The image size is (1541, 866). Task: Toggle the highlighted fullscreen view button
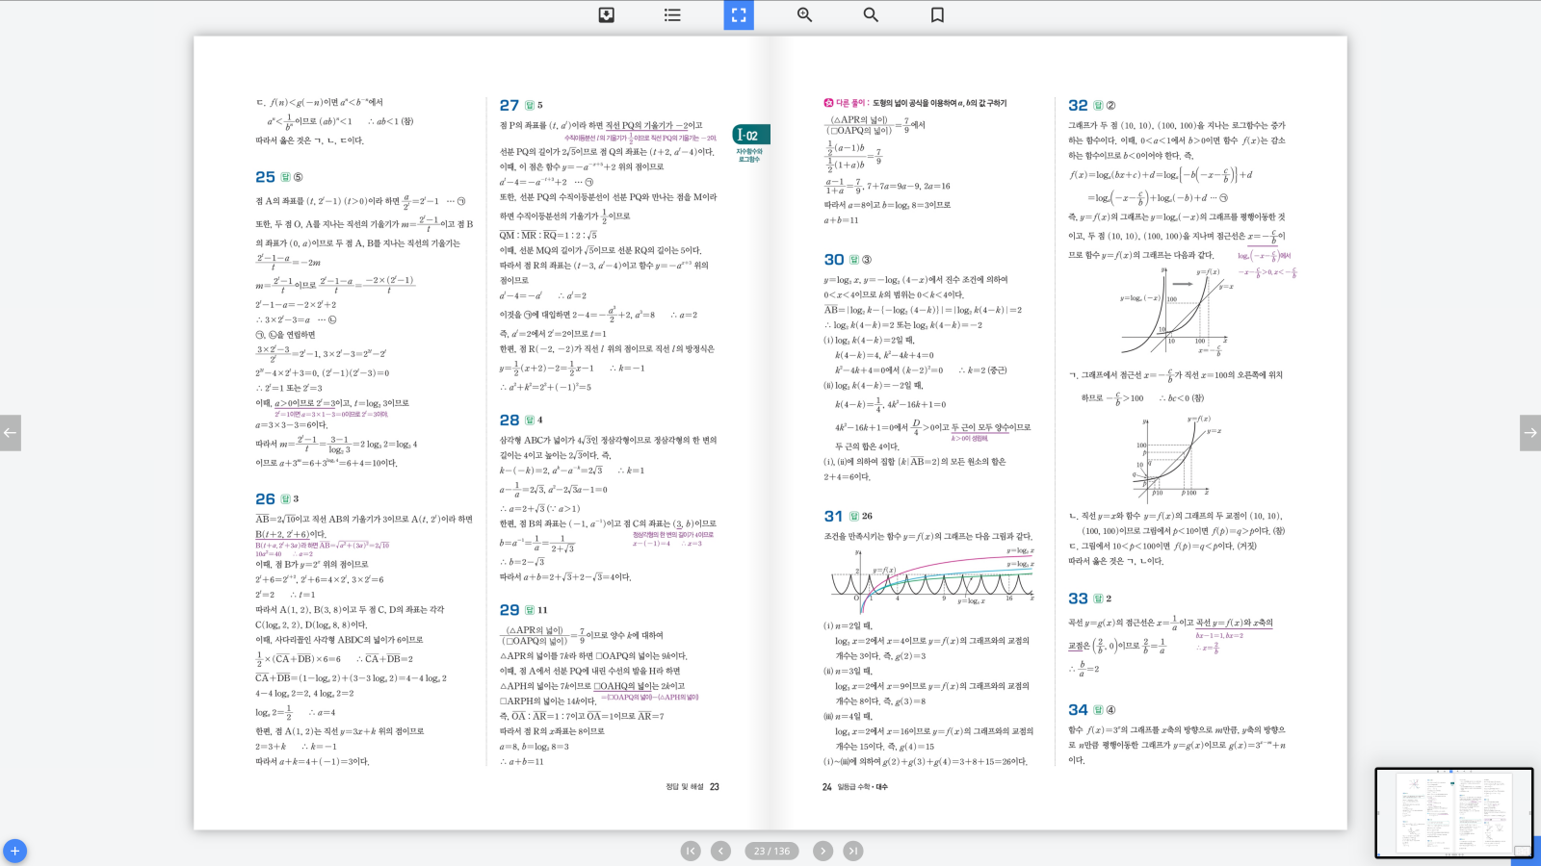click(x=739, y=14)
